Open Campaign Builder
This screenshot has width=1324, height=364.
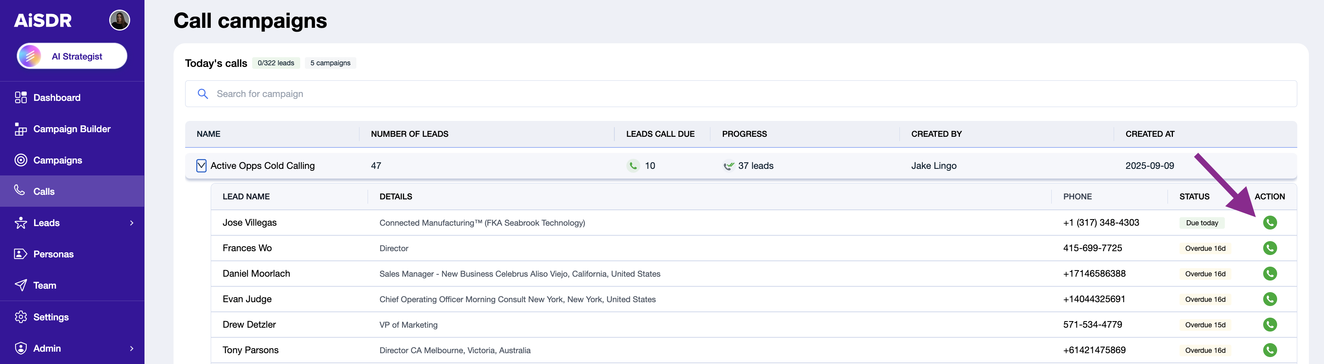(72, 129)
